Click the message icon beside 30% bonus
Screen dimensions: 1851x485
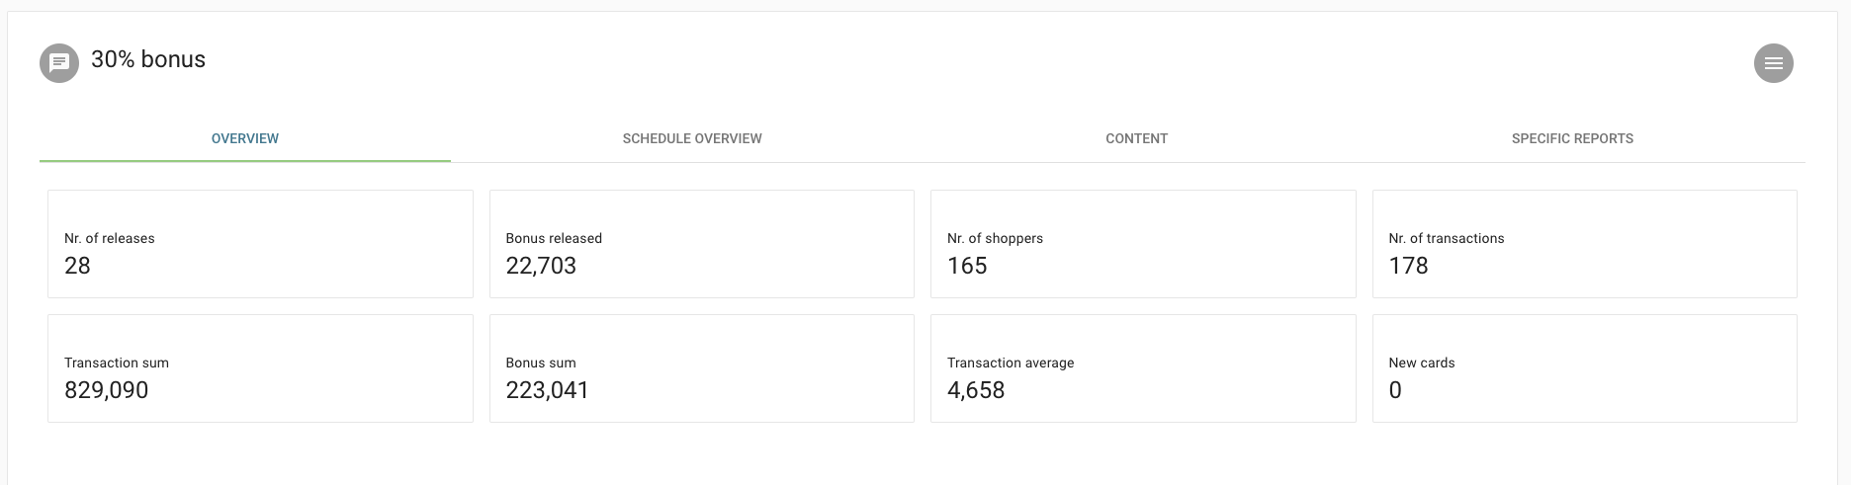point(59,63)
